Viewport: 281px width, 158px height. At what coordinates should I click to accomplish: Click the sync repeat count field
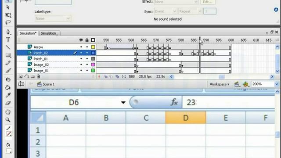coord(210,11)
